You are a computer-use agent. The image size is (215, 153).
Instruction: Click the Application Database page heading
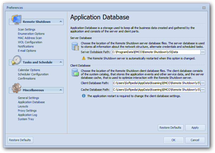[100, 17]
